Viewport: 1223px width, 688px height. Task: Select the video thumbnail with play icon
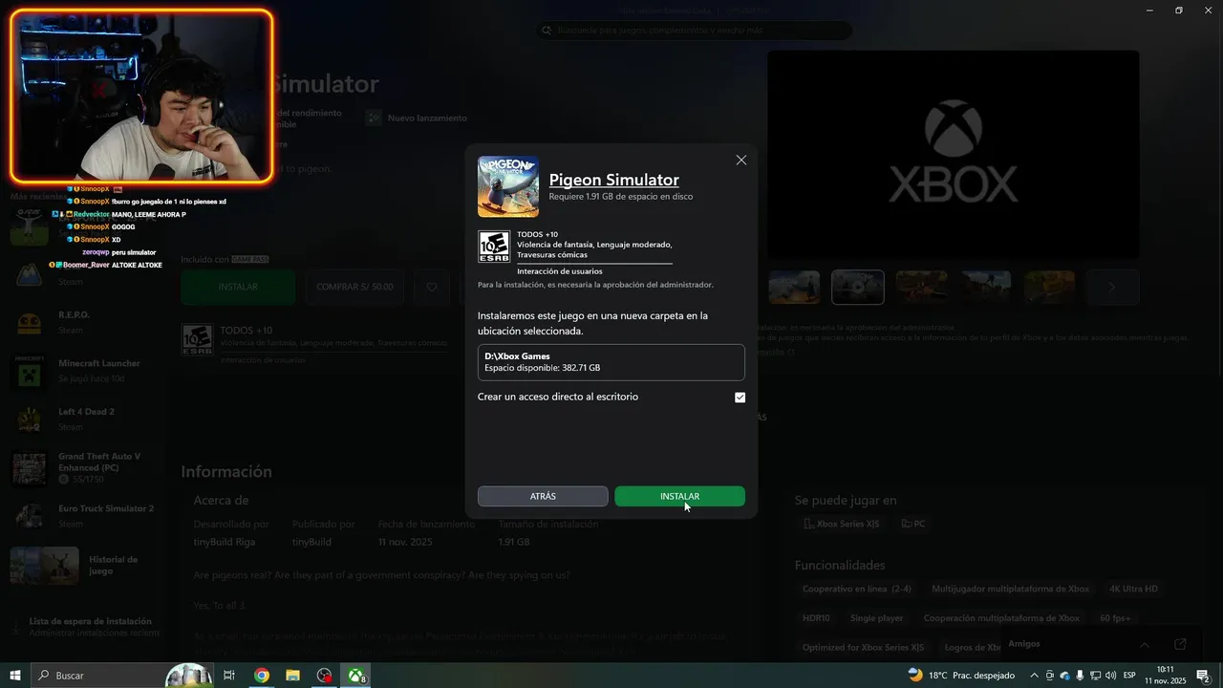pos(858,287)
